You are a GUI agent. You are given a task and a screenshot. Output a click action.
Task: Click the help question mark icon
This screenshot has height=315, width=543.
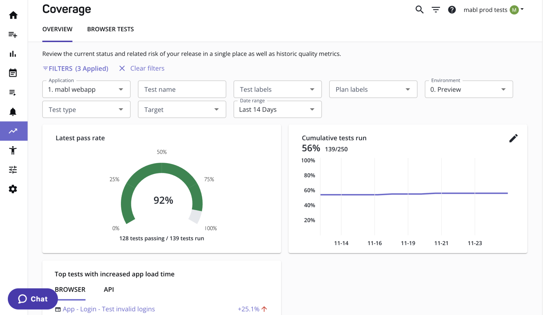(x=452, y=10)
